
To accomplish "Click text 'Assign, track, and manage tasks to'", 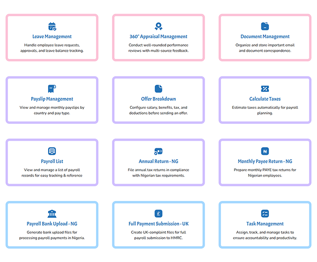I will click(265, 232).
